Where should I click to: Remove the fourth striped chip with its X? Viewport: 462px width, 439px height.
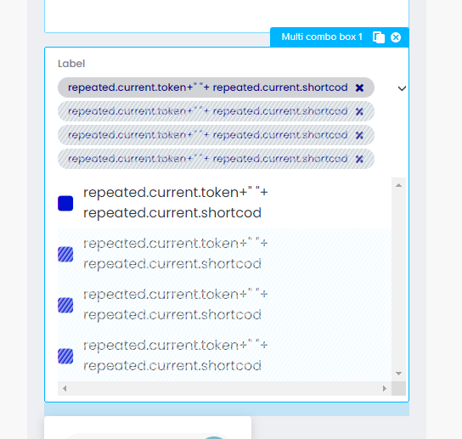[x=359, y=159]
